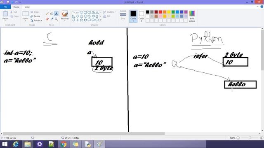Choose the Fill with color bucket tool

[x=52, y=14]
